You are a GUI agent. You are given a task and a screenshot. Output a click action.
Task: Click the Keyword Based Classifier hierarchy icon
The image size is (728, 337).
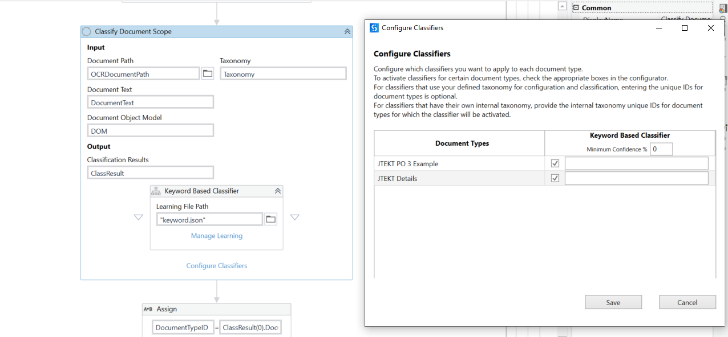[156, 191]
